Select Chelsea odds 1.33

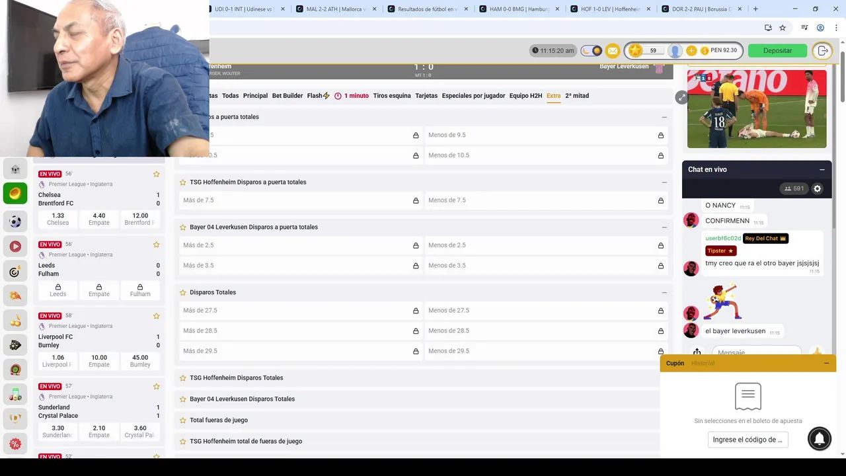click(58, 219)
